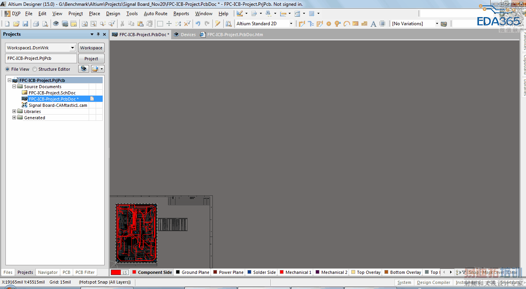Open the Projects panel options arrow

point(92,34)
